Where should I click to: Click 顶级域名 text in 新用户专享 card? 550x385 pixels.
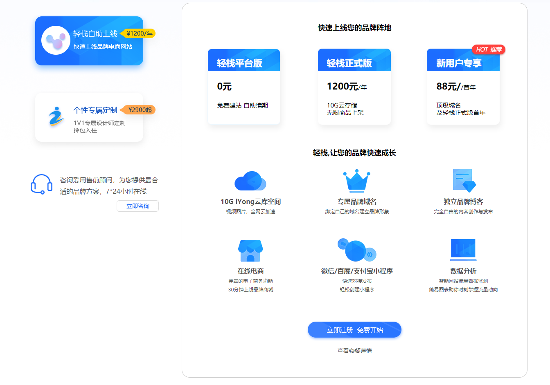[449, 105]
